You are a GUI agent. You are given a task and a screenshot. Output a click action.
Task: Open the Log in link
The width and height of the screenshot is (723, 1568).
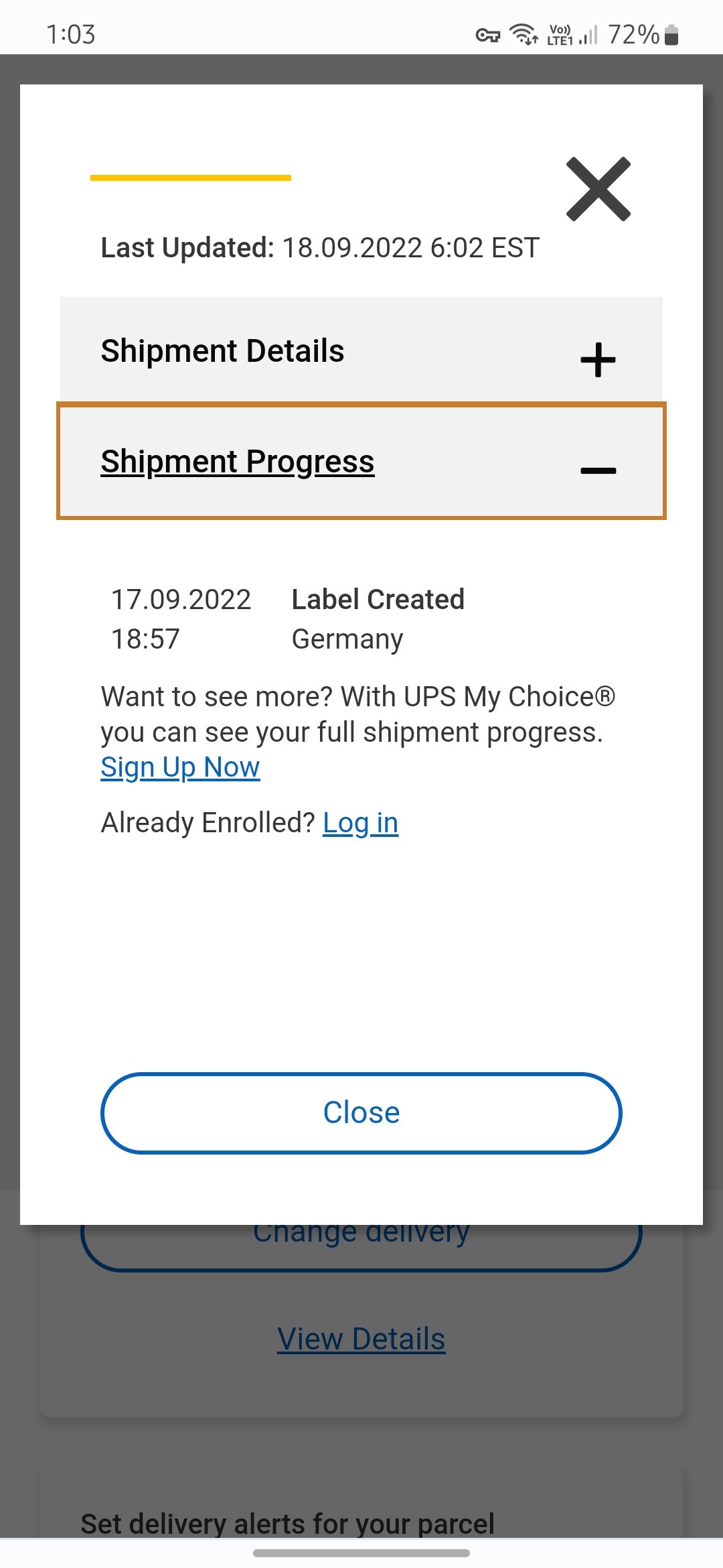click(x=360, y=823)
